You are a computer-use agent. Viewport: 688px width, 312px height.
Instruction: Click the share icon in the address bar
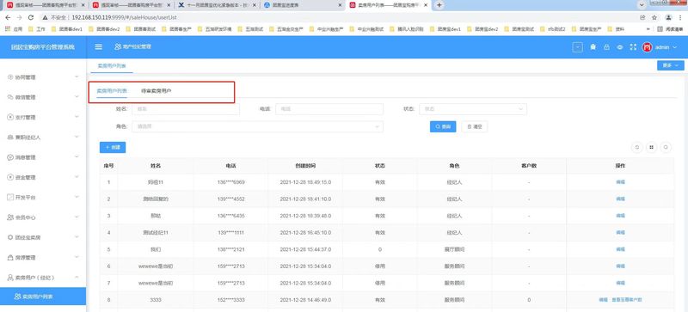pos(642,17)
